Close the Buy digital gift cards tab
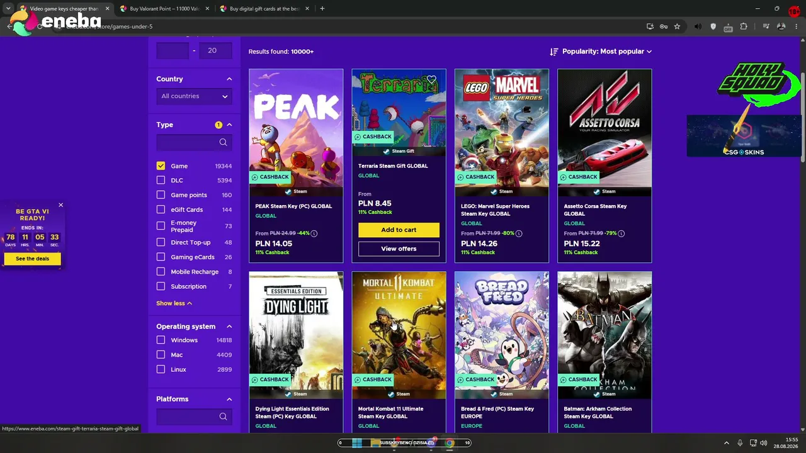This screenshot has height=453, width=806. point(307,9)
